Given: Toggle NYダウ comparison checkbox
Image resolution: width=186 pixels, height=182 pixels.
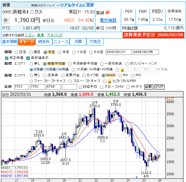Looking at the screenshot, I should click(x=128, y=87).
